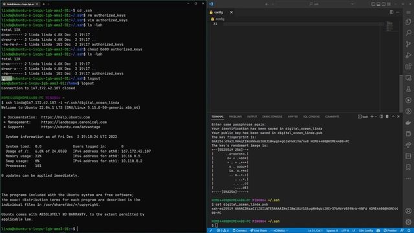Switch to the DEBUG CONSOLE panel tab

[x=272, y=116]
